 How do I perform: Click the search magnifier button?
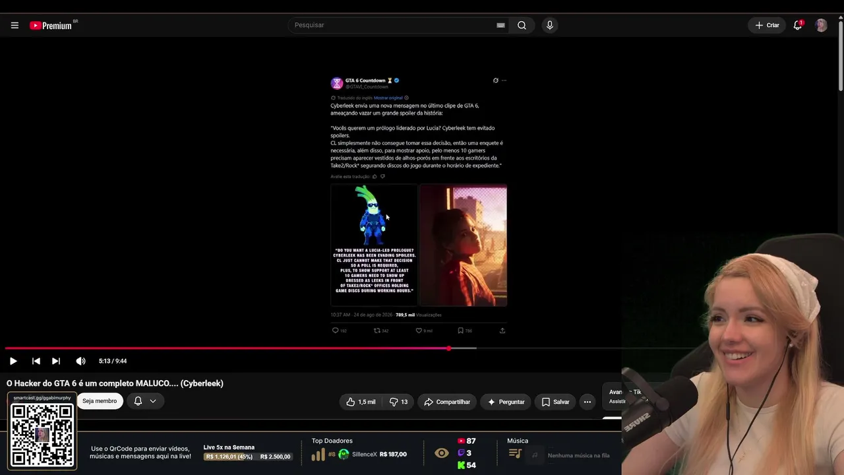(522, 25)
